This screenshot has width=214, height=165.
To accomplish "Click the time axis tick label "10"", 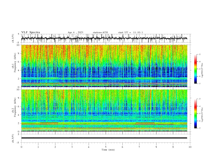I will coord(190,147).
